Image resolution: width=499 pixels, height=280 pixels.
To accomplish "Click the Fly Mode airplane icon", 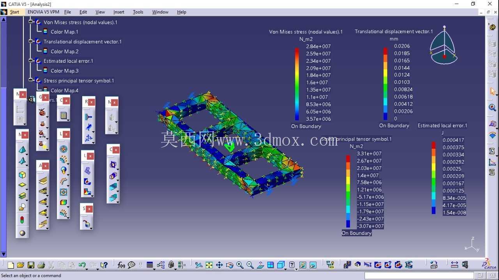I will click(x=199, y=265).
